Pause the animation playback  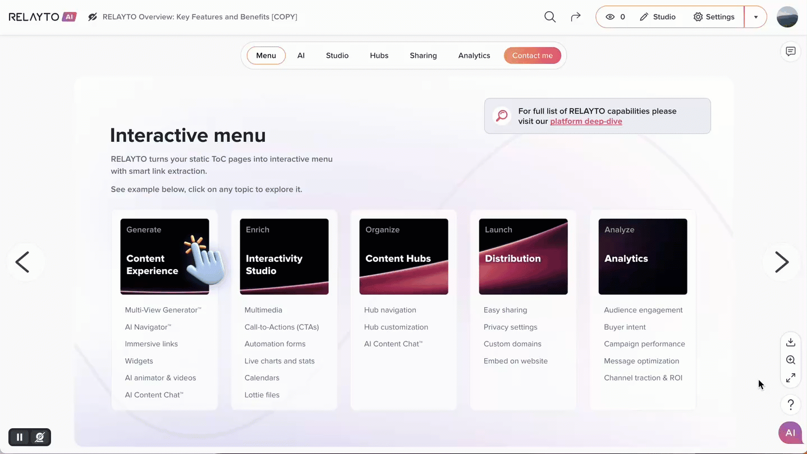(x=20, y=437)
